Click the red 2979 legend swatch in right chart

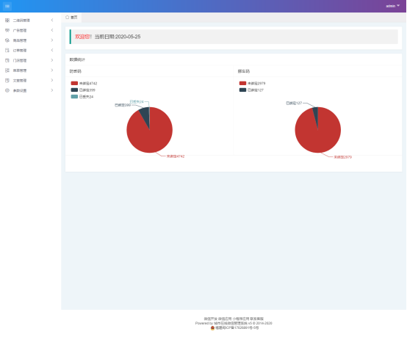[242, 83]
